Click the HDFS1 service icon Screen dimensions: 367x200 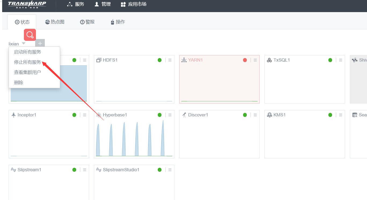(99, 60)
